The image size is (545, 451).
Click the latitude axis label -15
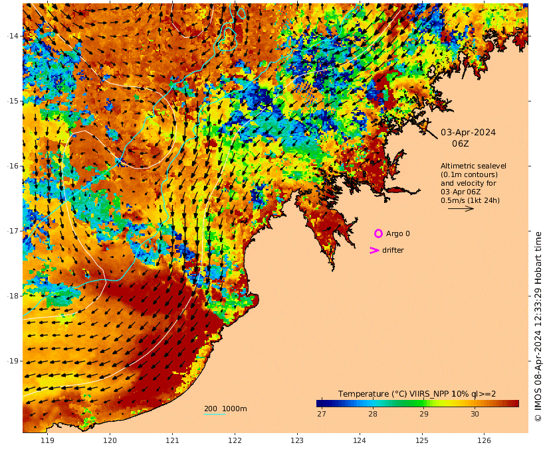click(13, 101)
